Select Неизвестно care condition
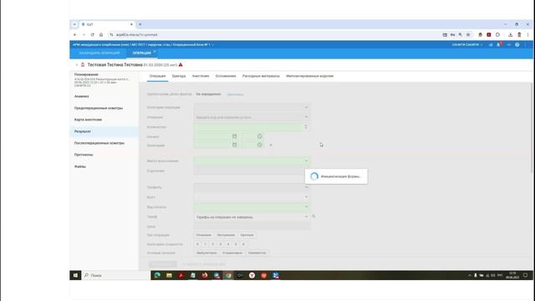535x301 pixels. pyautogui.click(x=257, y=253)
